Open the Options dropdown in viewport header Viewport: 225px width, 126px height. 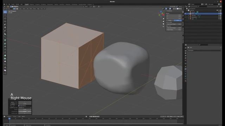[181, 7]
